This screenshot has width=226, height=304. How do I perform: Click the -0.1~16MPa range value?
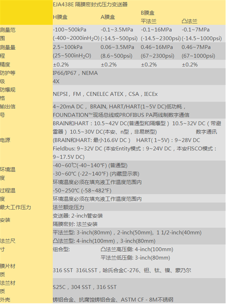click(x=156, y=30)
